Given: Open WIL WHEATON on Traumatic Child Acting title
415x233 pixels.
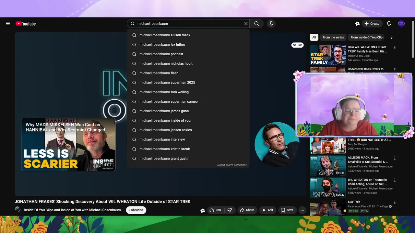Looking at the screenshot, I should [x=367, y=182].
